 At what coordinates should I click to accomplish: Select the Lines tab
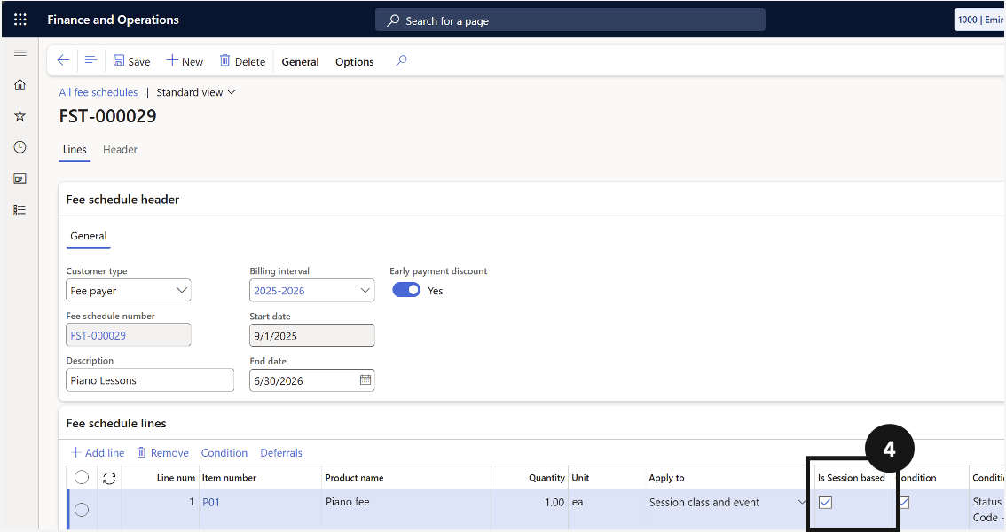pos(75,149)
